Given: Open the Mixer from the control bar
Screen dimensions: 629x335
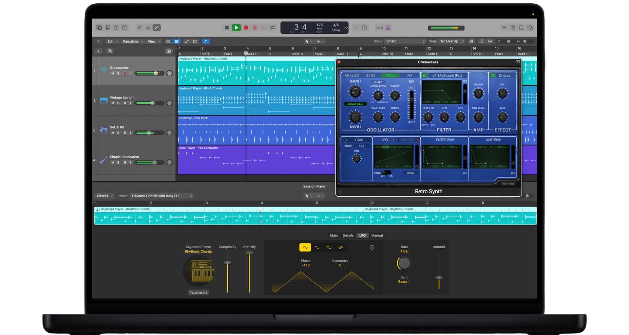Looking at the screenshot, I should click(148, 28).
